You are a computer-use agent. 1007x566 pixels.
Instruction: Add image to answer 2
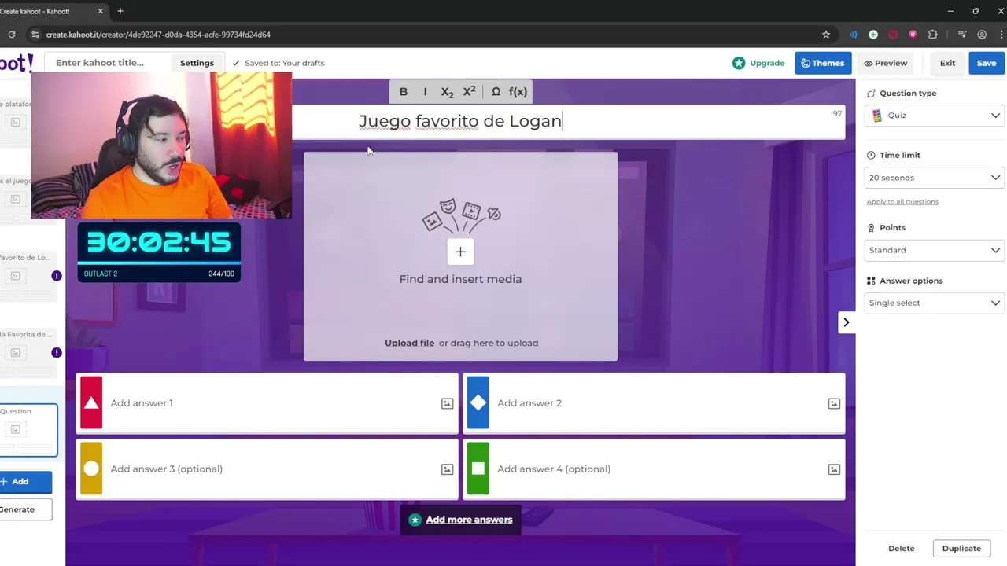pyautogui.click(x=834, y=403)
